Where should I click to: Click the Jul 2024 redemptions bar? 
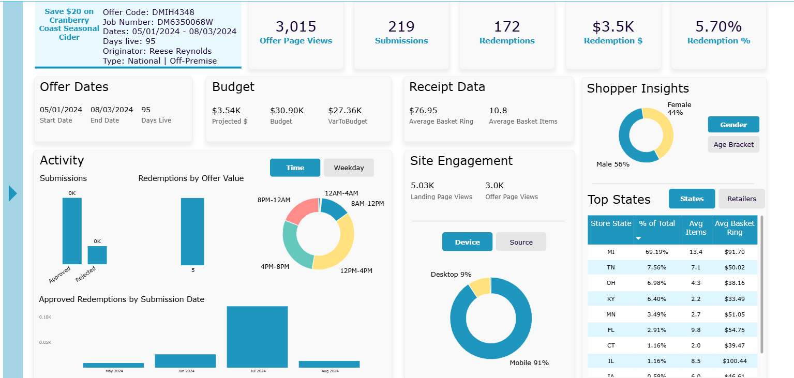coord(257,337)
